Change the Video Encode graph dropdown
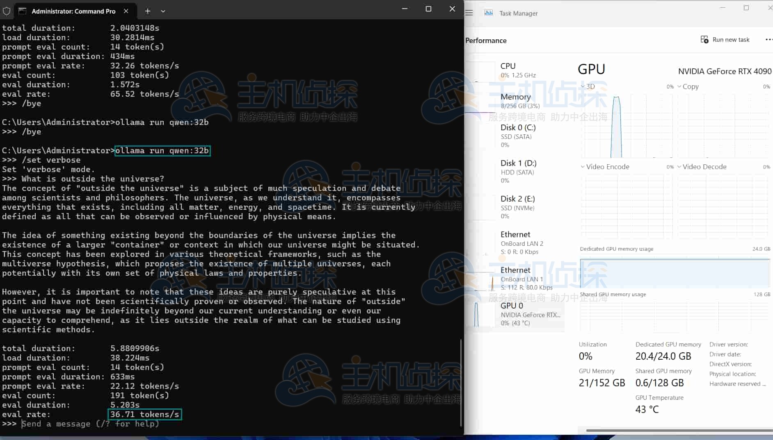Viewport: 773px width, 440px height. coord(583,167)
